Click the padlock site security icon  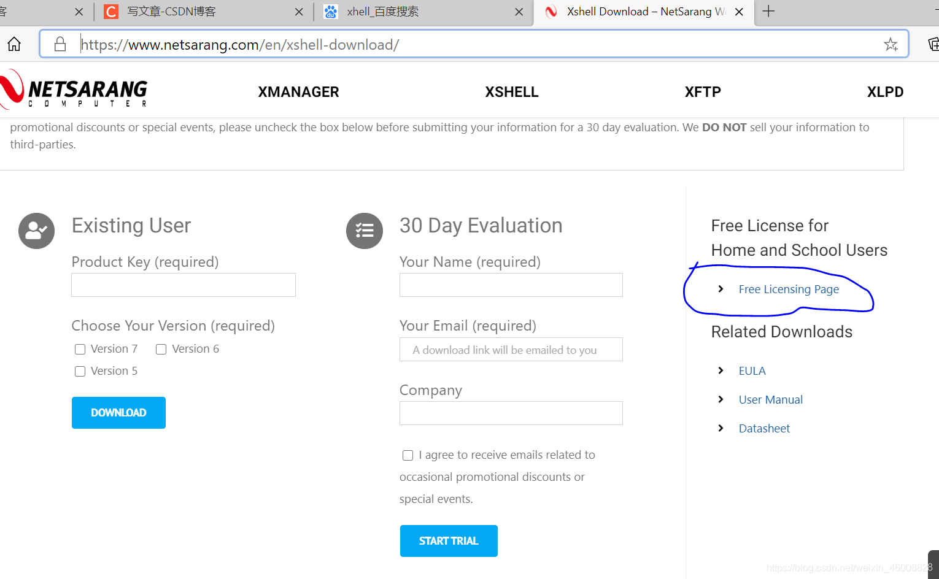60,44
